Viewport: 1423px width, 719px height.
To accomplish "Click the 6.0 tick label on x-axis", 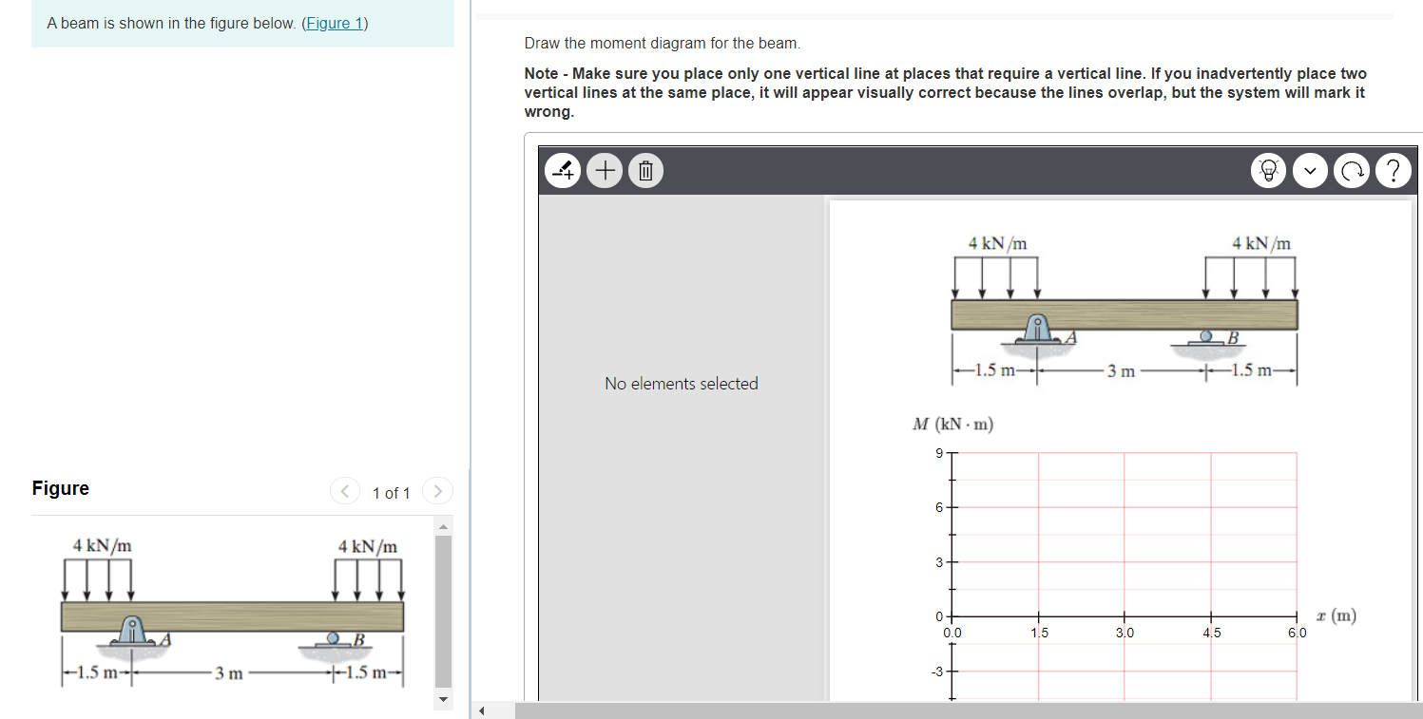I will click(x=1298, y=632).
